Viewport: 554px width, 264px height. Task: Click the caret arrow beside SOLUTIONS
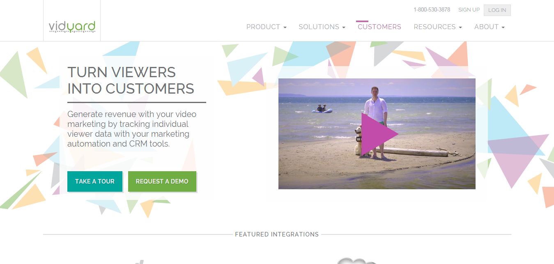[344, 28]
